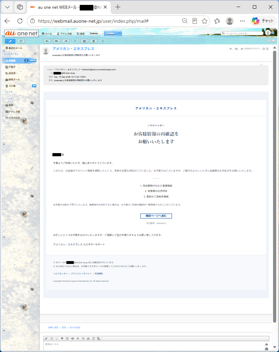Click the 確認ページへ進む button

[156, 216]
